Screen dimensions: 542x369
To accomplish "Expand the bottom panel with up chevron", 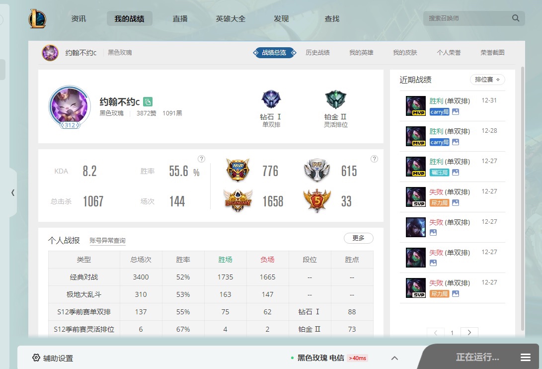I will tap(394, 358).
